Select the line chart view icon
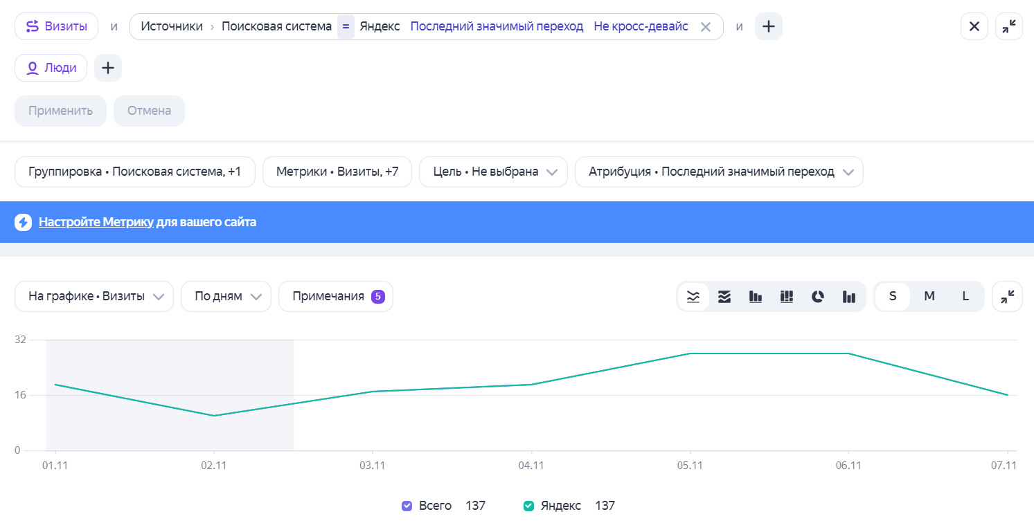Screen dimensions: 1034x523 click(693, 297)
